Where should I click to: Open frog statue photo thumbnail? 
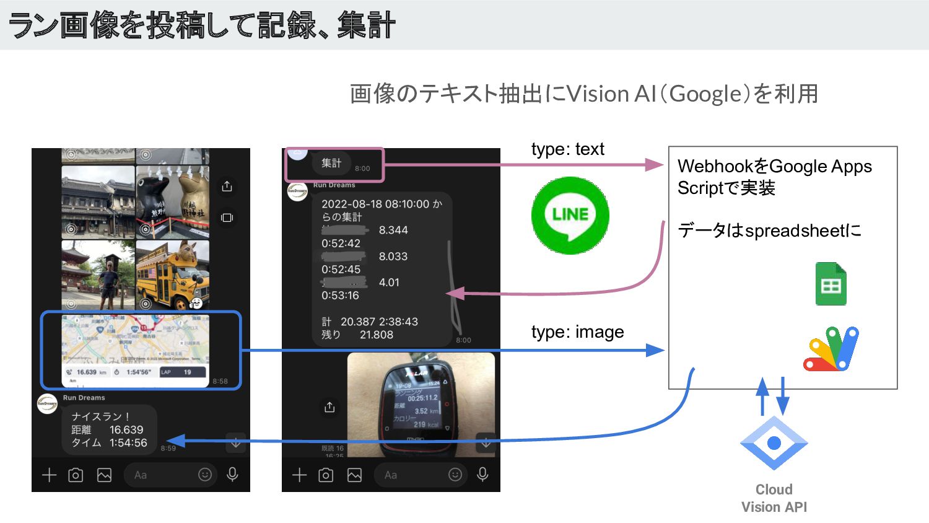173,202
